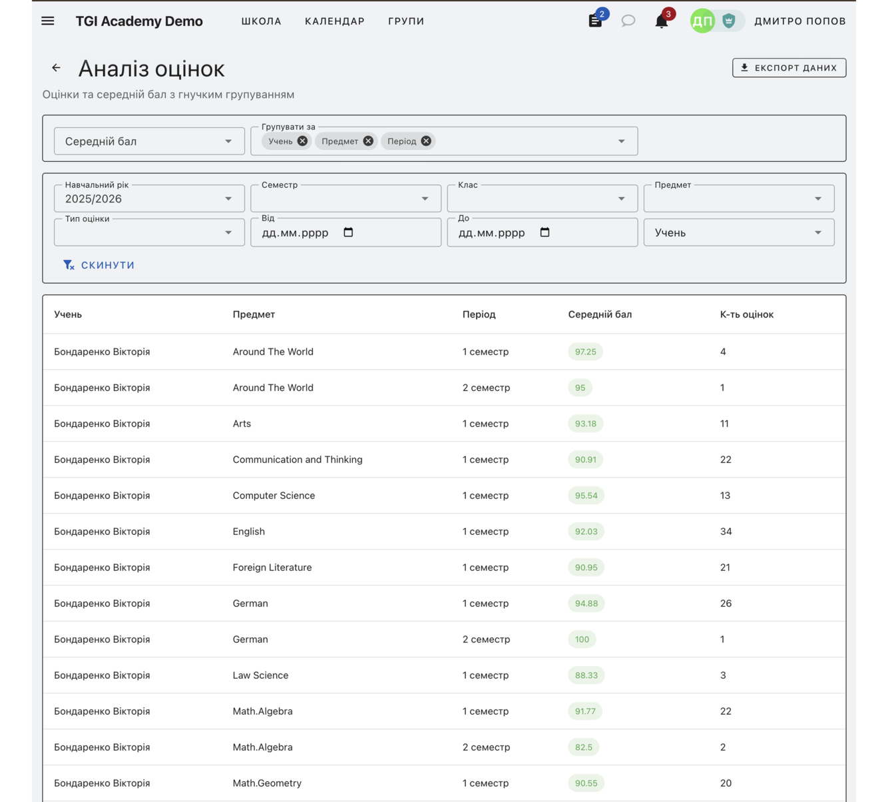This screenshot has height=802, width=888.
Task: Click the Скинути reset filters button
Action: pyautogui.click(x=99, y=265)
